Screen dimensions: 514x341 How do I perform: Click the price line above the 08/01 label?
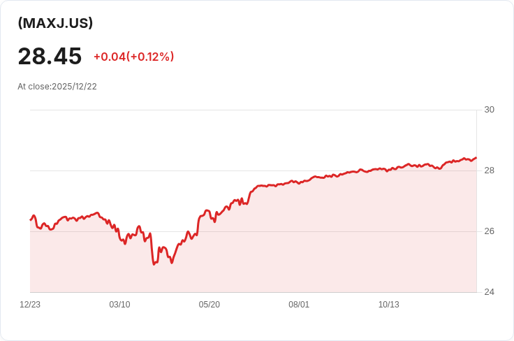pos(299,183)
